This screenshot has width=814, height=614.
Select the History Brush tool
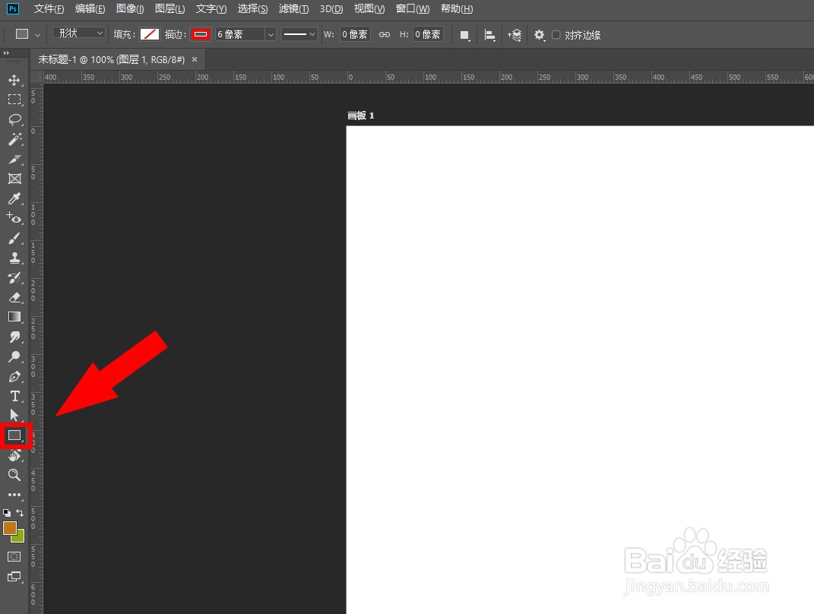tap(14, 277)
